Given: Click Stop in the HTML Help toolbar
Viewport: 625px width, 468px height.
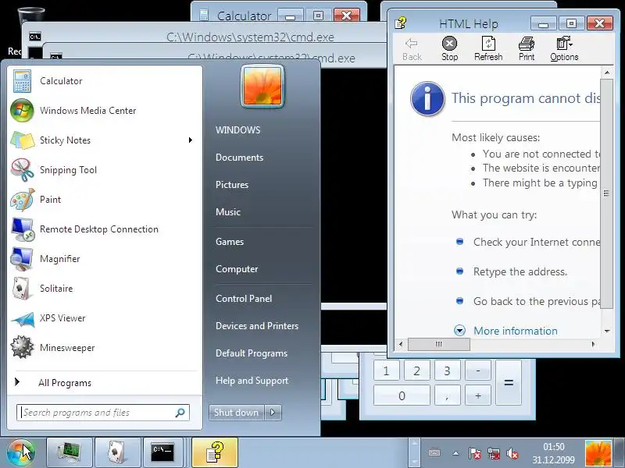Looking at the screenshot, I should (450, 49).
